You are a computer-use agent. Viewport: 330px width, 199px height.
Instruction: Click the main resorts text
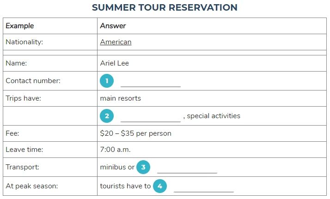pos(120,98)
